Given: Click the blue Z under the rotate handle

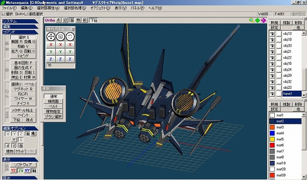Looking at the screenshot, I should (x=70, y=59).
